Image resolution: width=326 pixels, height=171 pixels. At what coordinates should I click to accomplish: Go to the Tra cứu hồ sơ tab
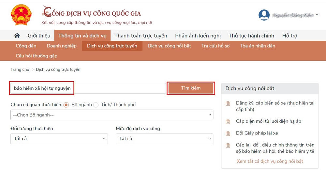pyautogui.click(x=215, y=46)
